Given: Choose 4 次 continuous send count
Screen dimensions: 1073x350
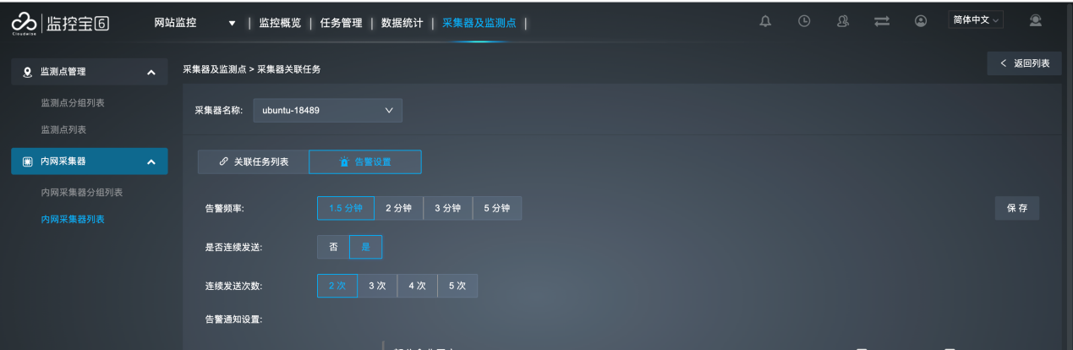Looking at the screenshot, I should pos(417,286).
